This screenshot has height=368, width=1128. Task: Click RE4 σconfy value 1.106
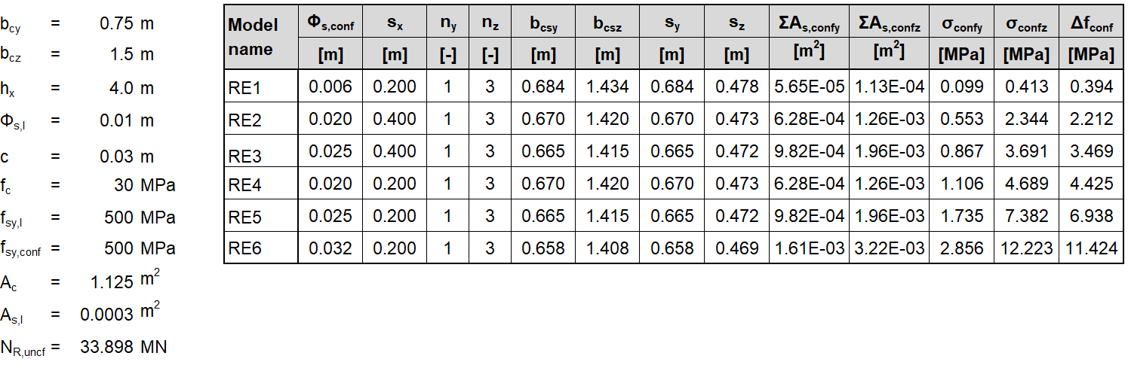[962, 184]
